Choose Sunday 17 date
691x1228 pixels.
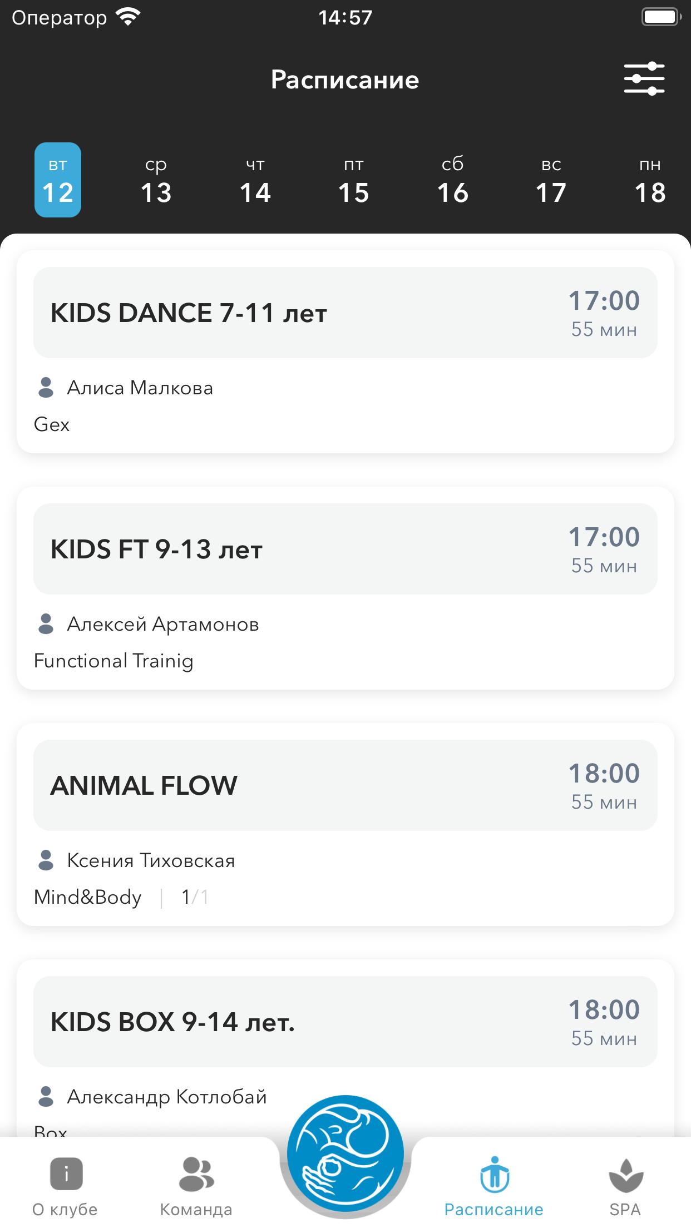(551, 180)
